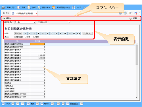
Task: Click the F4 function key button
Action: 22,104
